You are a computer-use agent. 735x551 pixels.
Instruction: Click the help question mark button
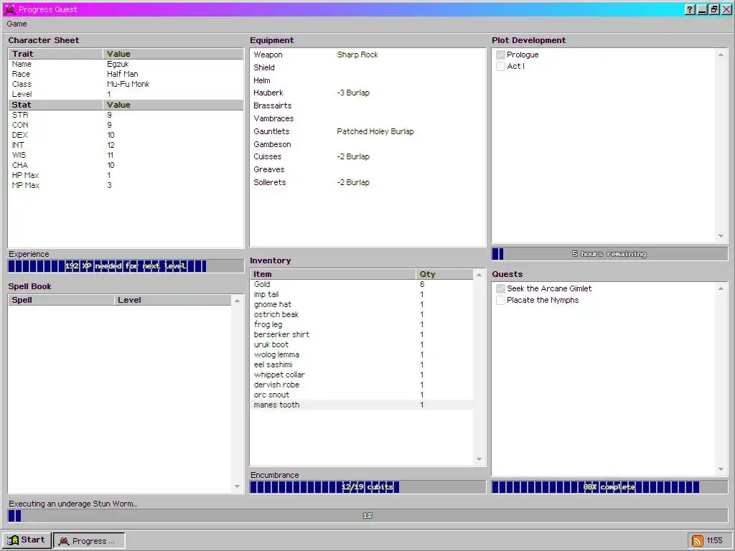690,9
